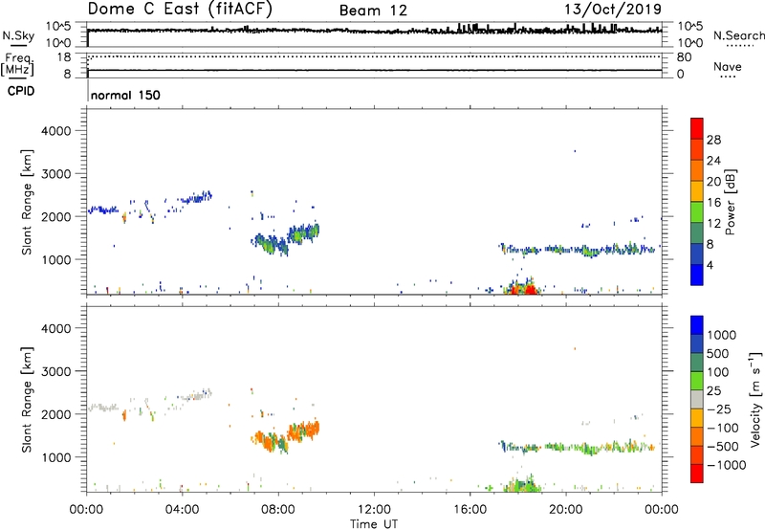Click the '28' label on the power color bar
765x530 pixels.
pyautogui.click(x=713, y=140)
